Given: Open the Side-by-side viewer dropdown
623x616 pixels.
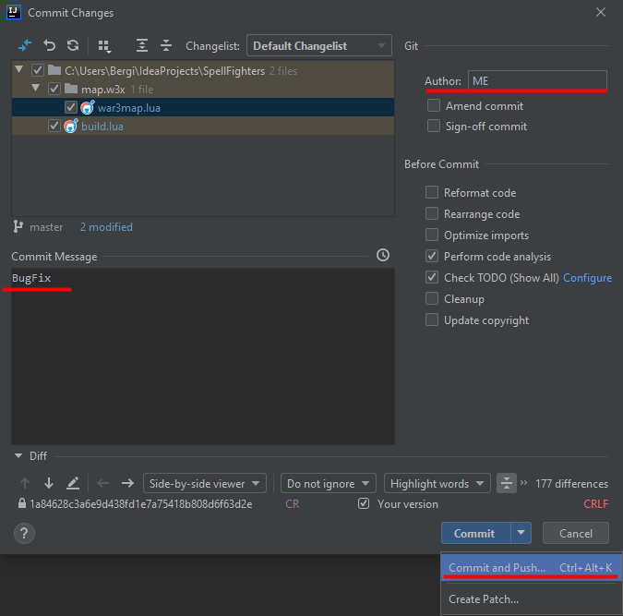Looking at the screenshot, I should tap(205, 483).
